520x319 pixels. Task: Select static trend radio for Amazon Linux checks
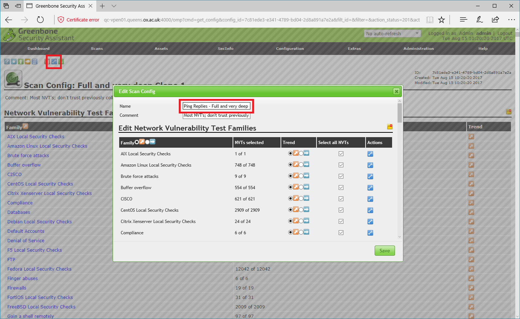[301, 165]
